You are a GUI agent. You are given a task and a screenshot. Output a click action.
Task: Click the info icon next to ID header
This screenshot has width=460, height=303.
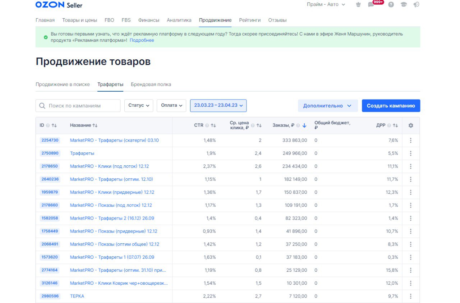coord(48,125)
